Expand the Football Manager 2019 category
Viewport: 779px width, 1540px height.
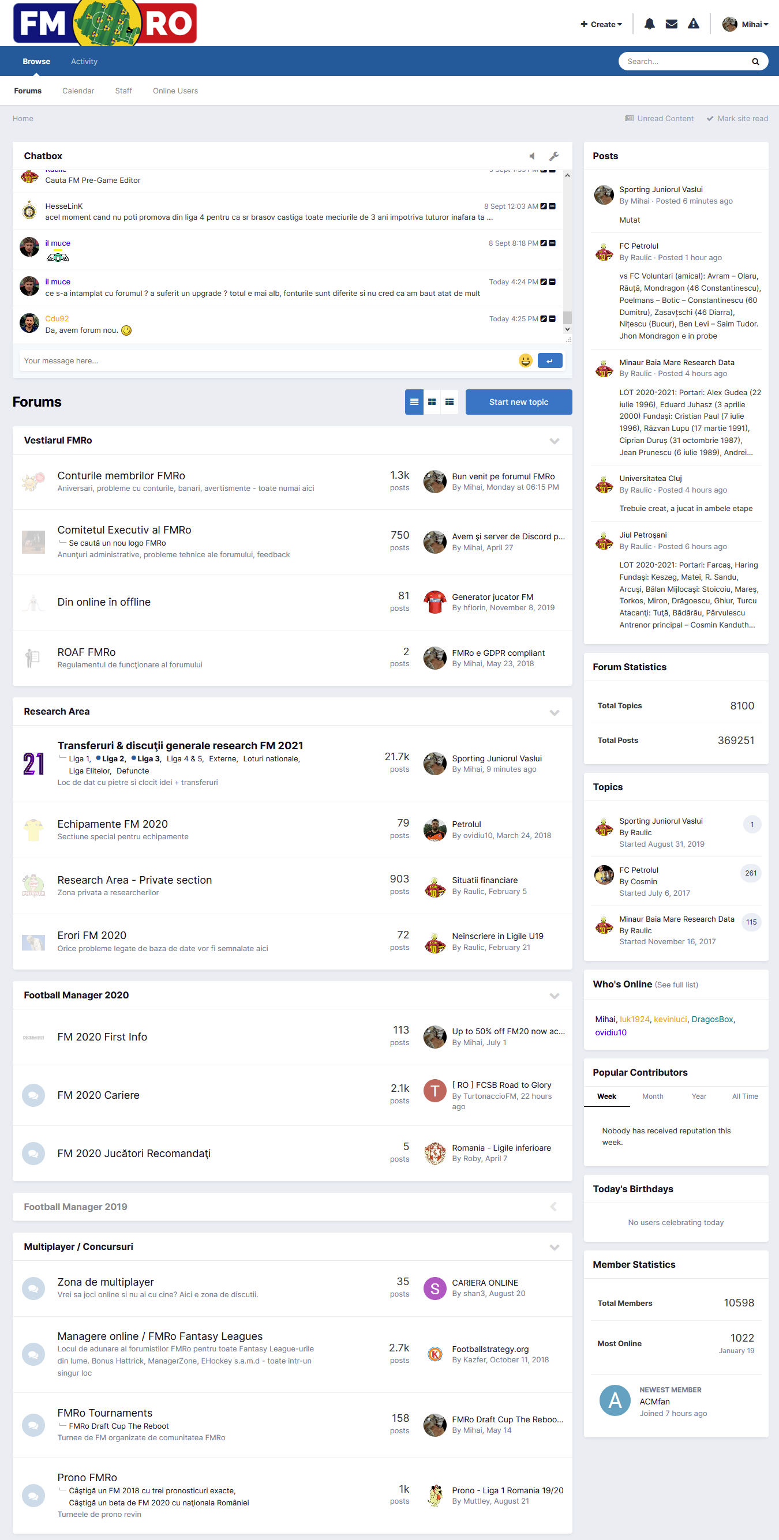pyautogui.click(x=553, y=1207)
